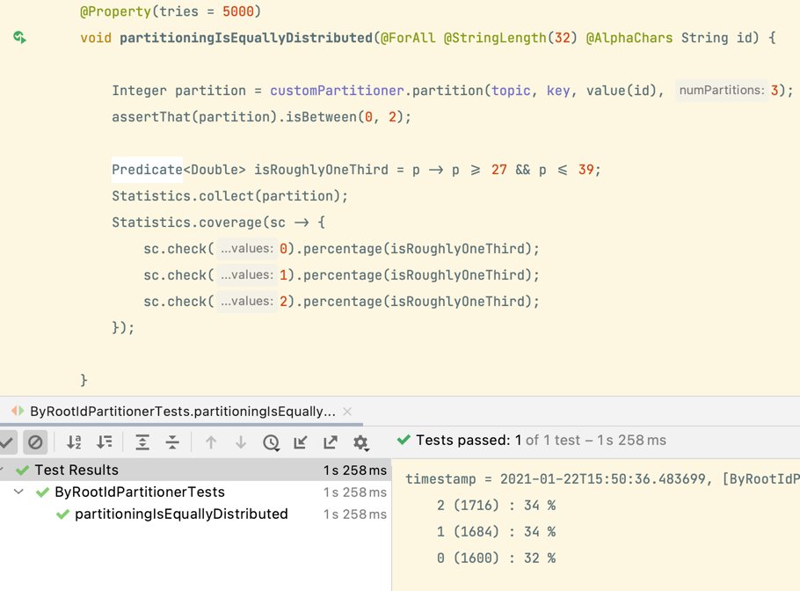Click the Predicate type in code
800x591 pixels.
(147, 170)
